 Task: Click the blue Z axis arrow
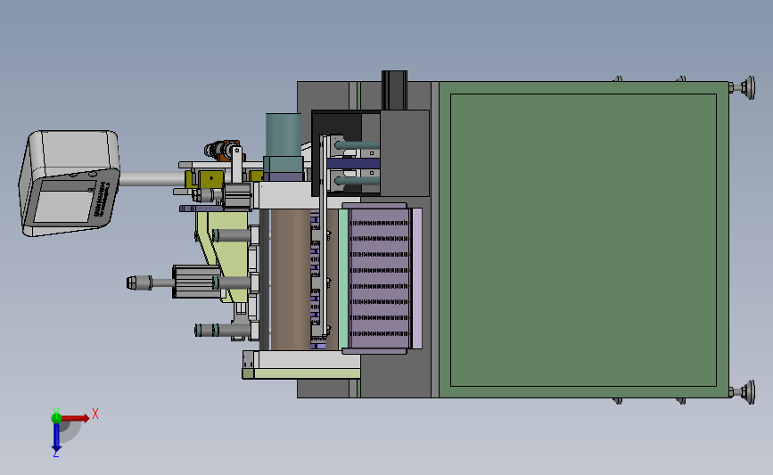[x=56, y=437]
